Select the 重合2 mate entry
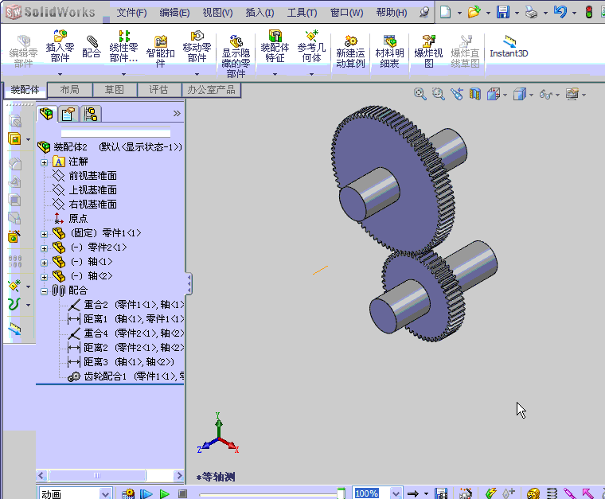 pyautogui.click(x=126, y=305)
